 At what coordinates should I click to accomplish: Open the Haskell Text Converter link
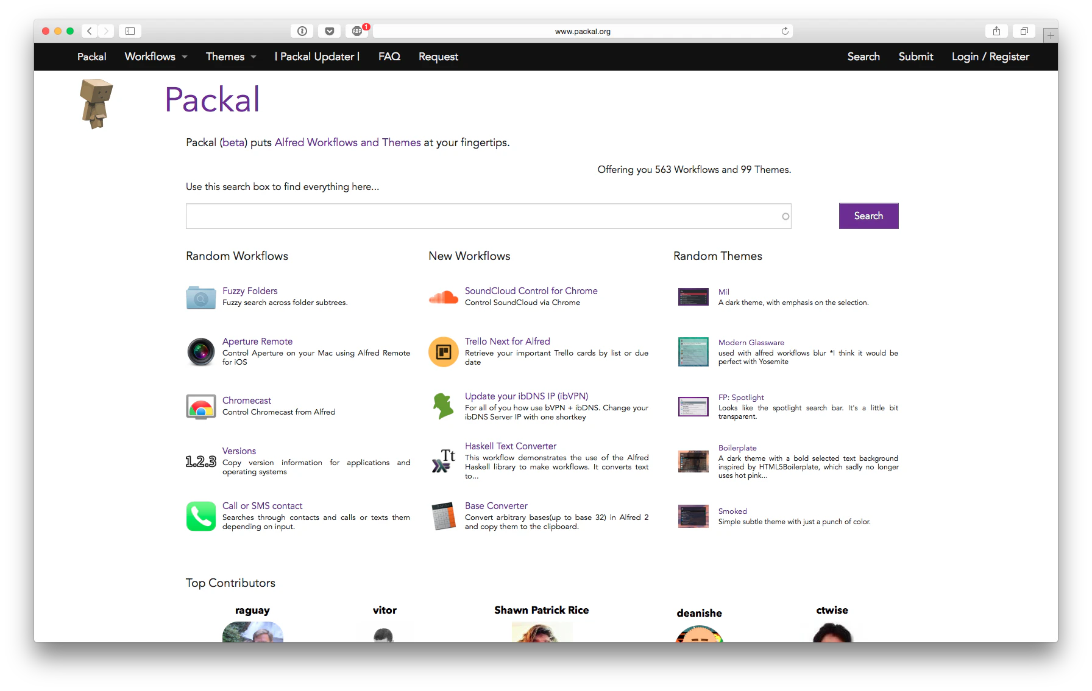(511, 446)
